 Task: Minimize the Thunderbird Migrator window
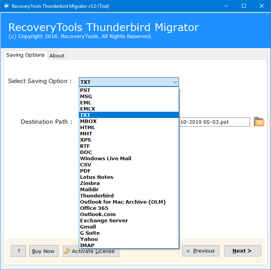226,6
